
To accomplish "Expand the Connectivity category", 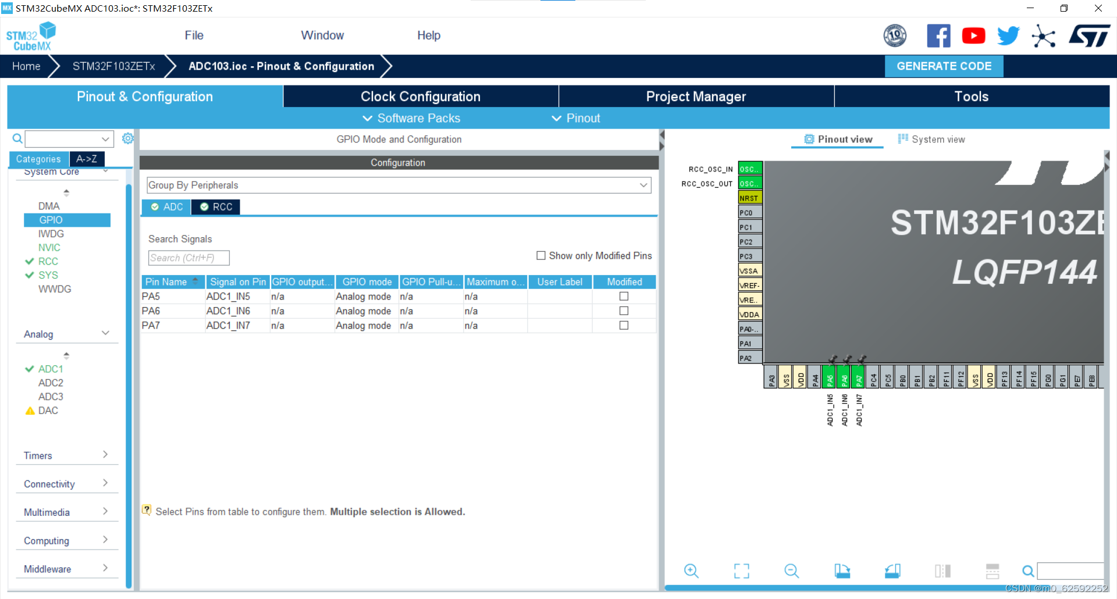I will coord(105,483).
